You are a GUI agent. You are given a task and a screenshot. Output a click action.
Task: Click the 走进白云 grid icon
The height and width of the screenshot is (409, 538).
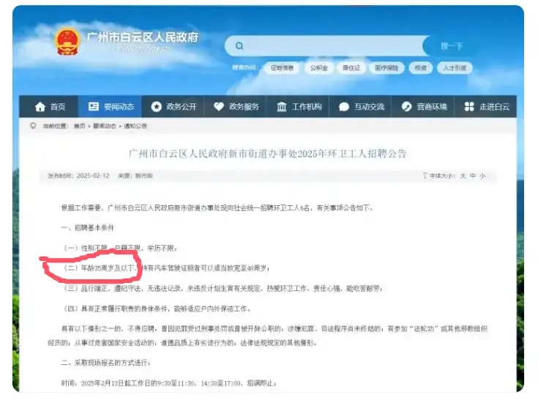click(469, 107)
